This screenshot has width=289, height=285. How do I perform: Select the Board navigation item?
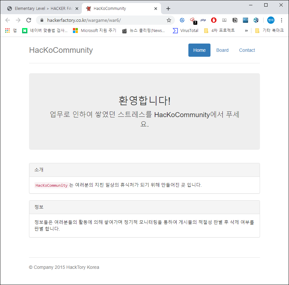pos(222,50)
